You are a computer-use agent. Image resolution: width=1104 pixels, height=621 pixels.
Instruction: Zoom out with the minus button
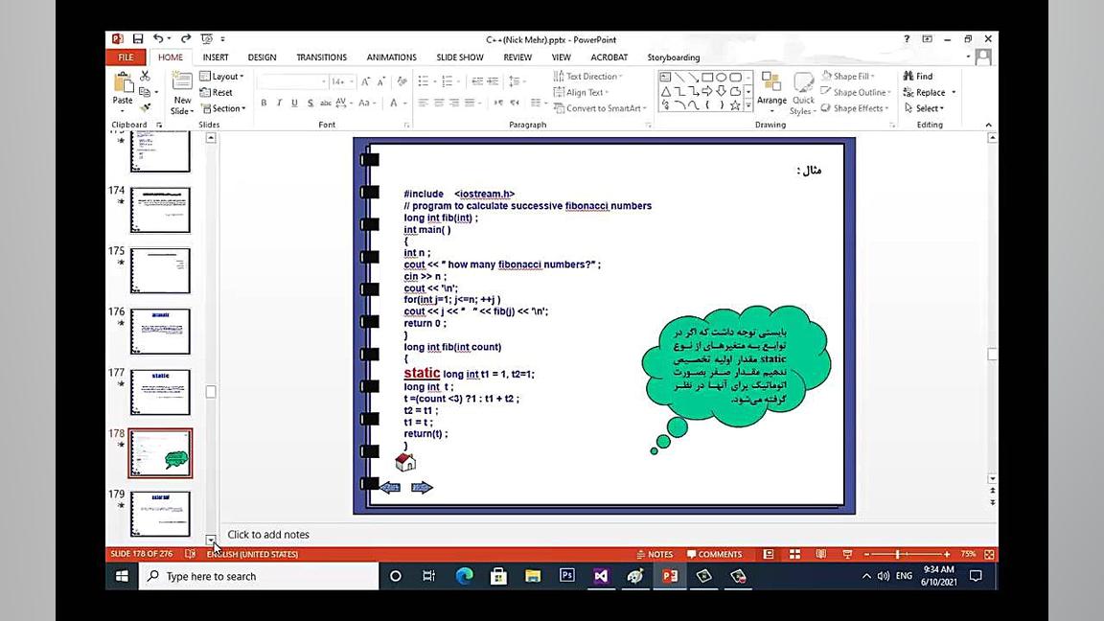[x=866, y=554]
